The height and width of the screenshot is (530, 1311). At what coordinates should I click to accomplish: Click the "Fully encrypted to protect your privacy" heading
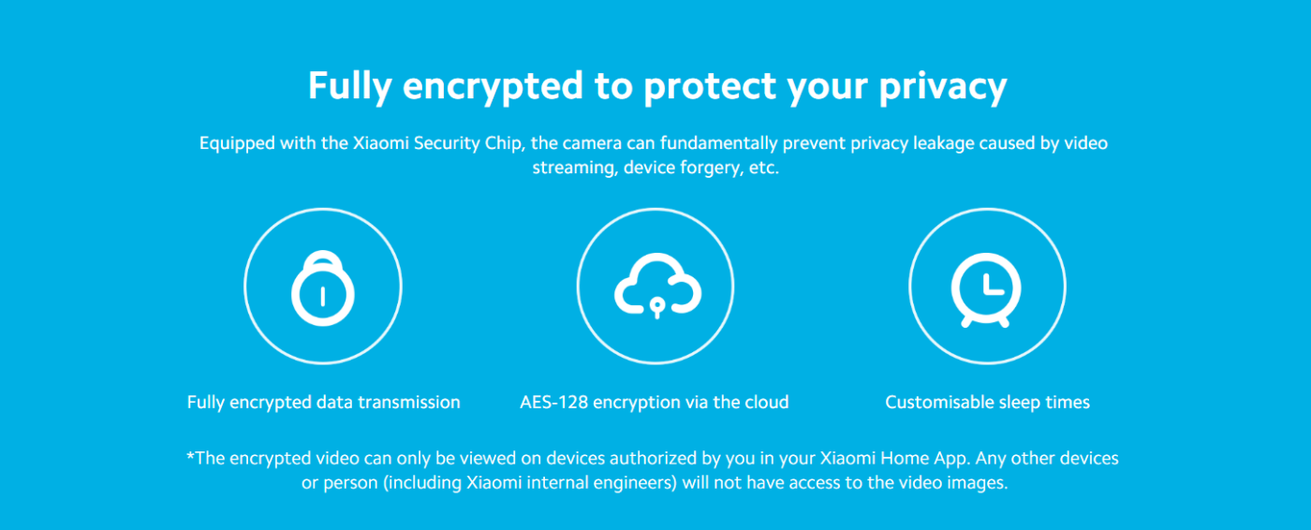coord(656,86)
